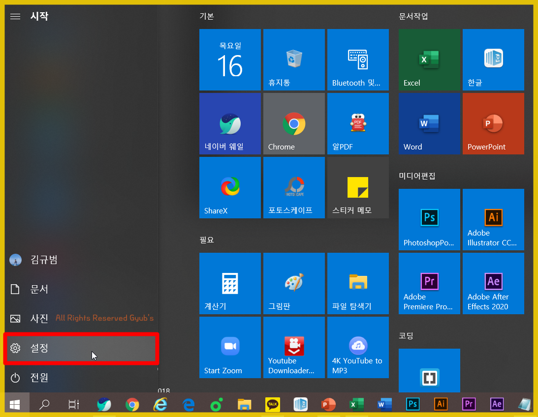
Task: Open the Adobe After Effects 2020 tile
Action: point(493,283)
